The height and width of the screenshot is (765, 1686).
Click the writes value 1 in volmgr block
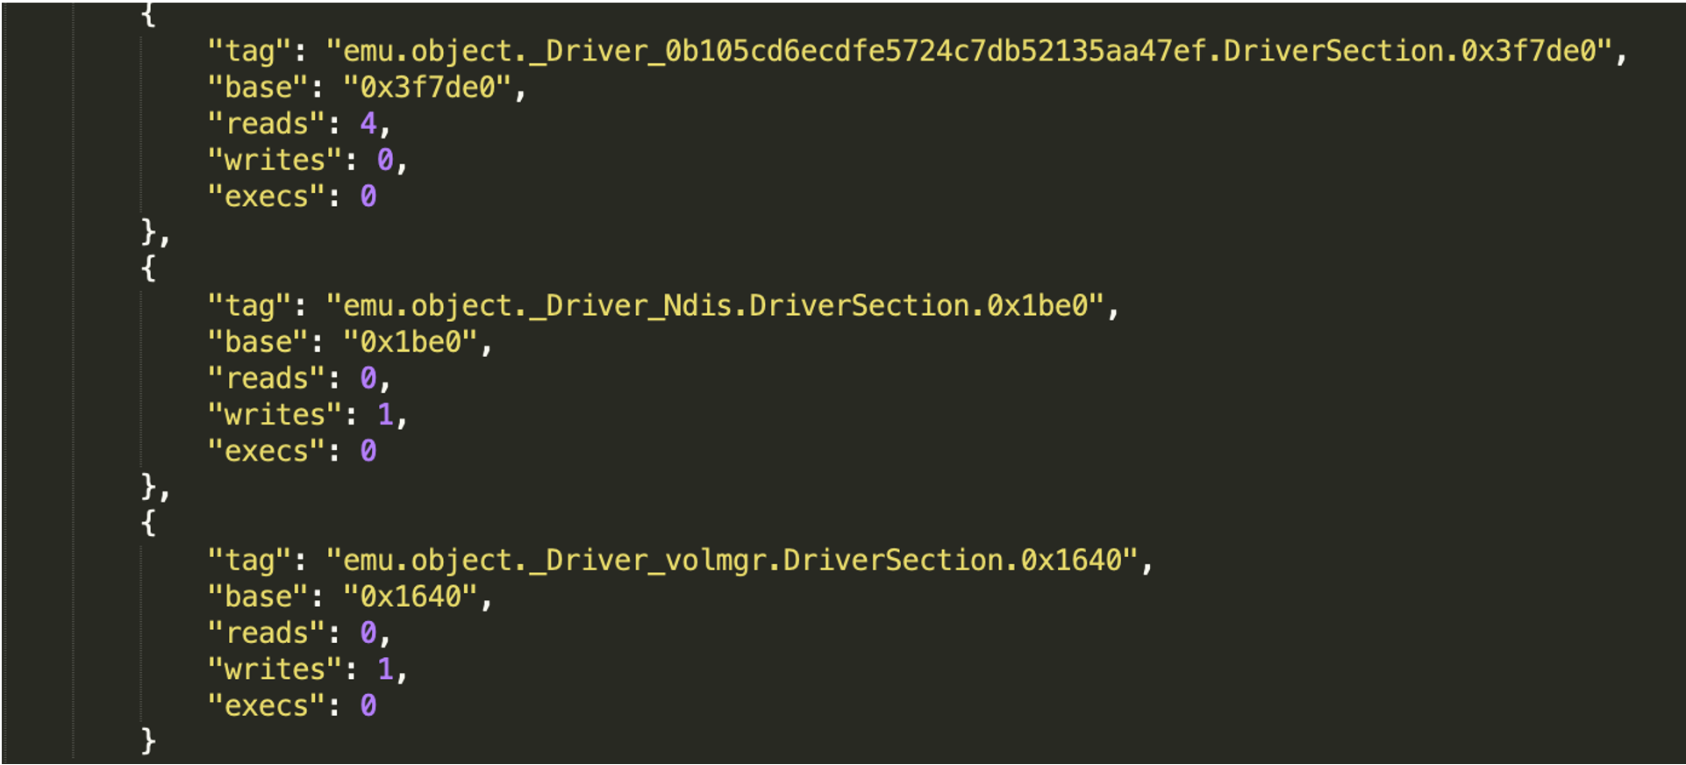click(x=385, y=668)
